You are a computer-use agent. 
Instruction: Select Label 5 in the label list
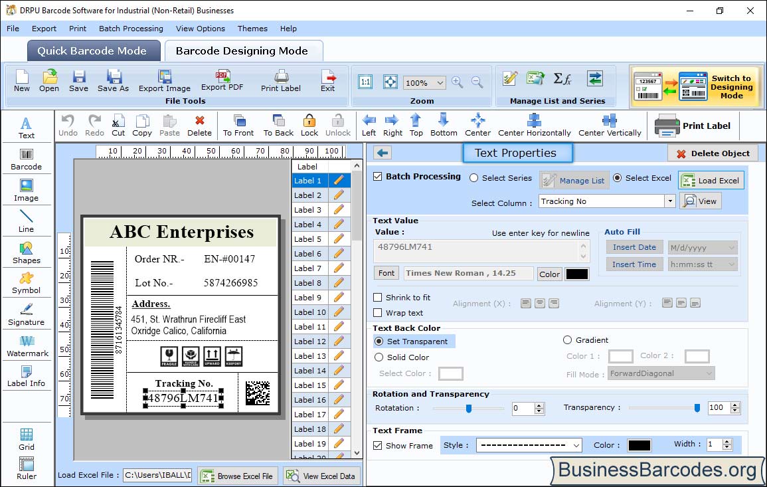pyautogui.click(x=308, y=239)
